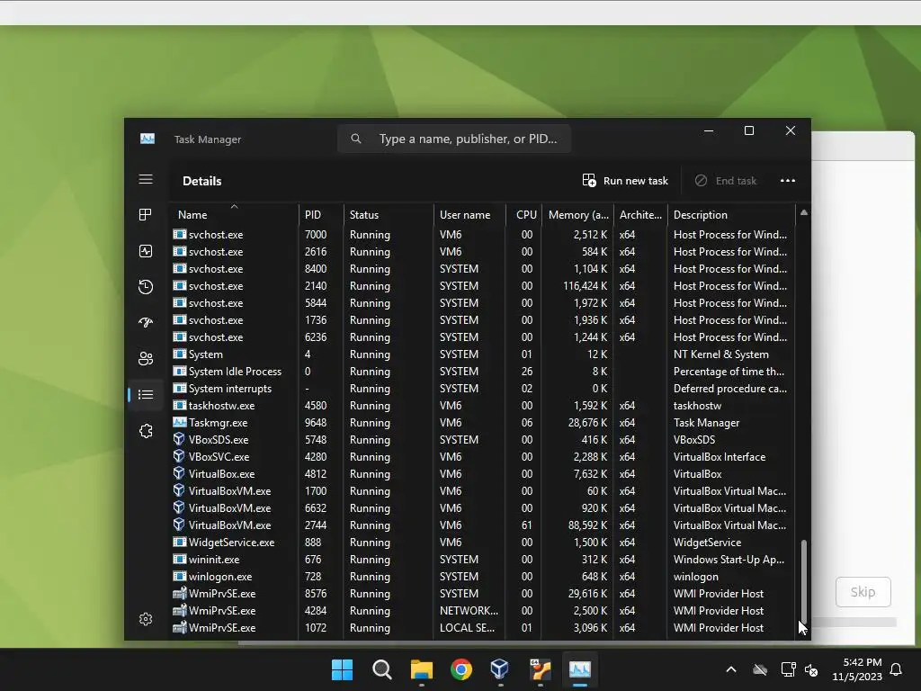Open the three-dots more options menu
This screenshot has height=691, width=921.
(788, 180)
